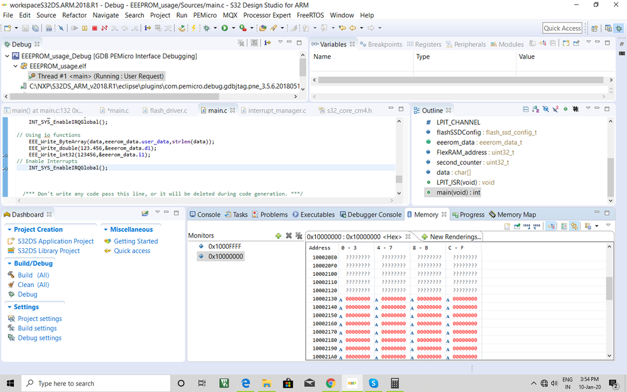The image size is (627, 392).
Task: Click the Getting Started link
Action: click(x=136, y=241)
